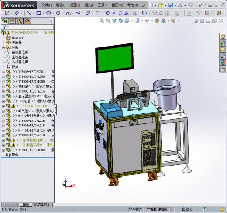Open the 编辑(E) menu
Image resolution: width=227 pixels, height=213 pixels.
pos(61,5)
